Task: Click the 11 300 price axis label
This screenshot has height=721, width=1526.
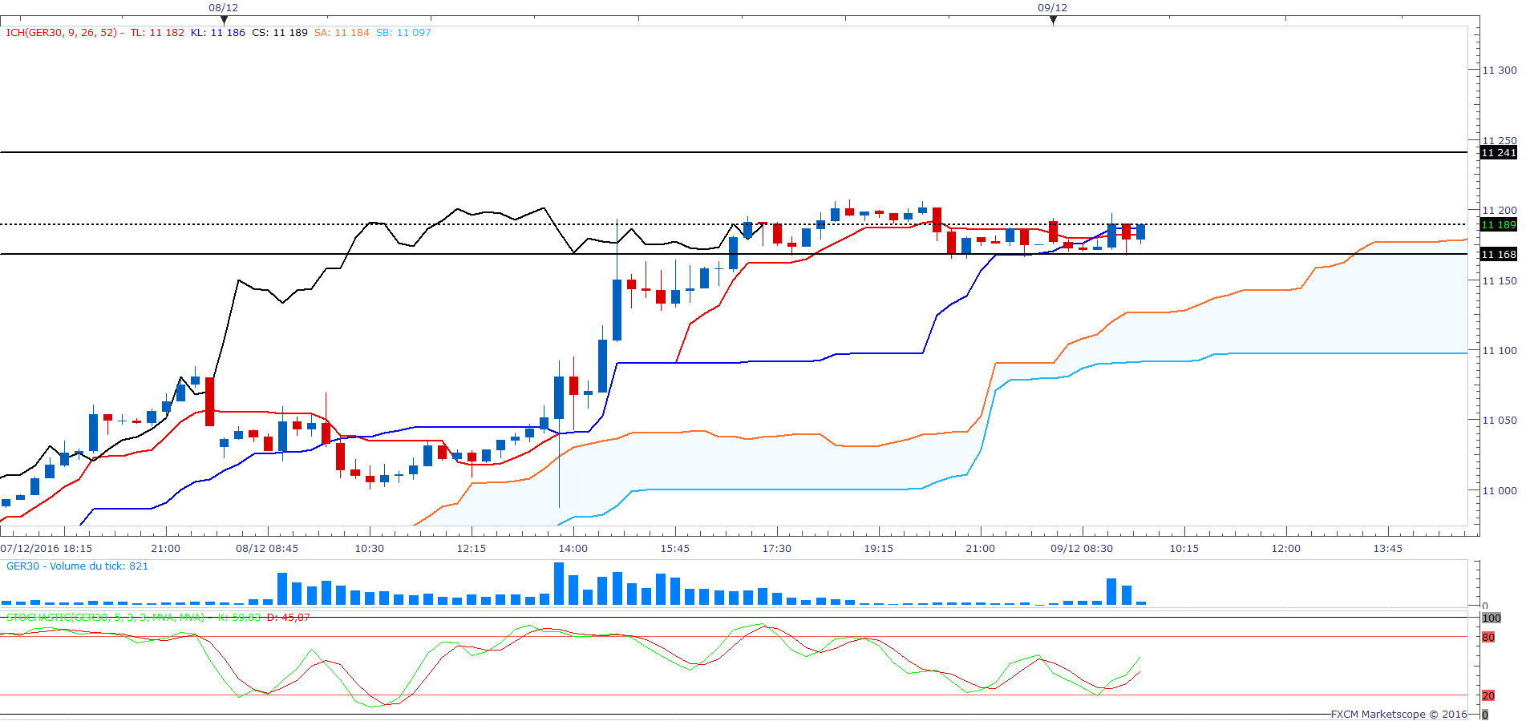Action: 1499,70
